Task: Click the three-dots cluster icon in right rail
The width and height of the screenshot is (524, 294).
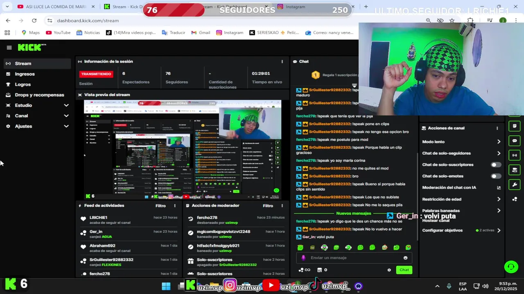Action: (515, 199)
